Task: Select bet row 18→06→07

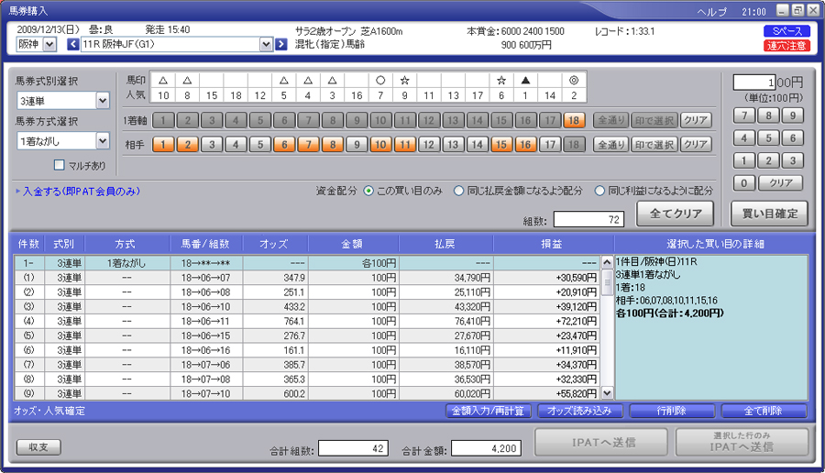Action: 307,277
